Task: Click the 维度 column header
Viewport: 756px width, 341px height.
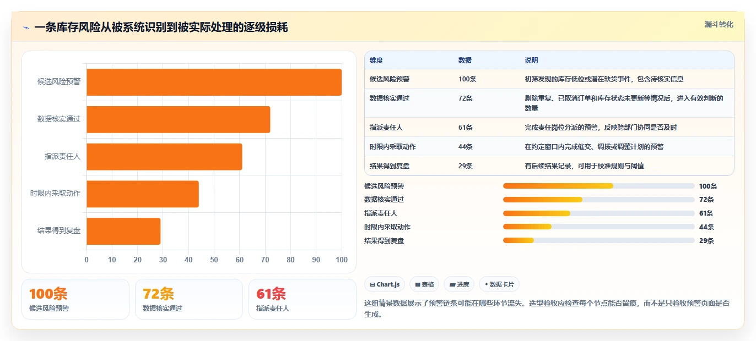Action: click(376, 61)
